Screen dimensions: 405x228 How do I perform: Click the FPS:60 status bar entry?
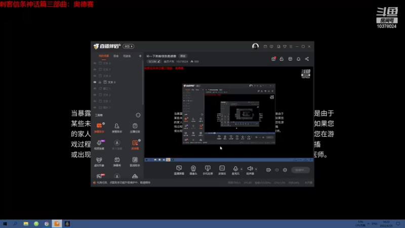coord(248,182)
